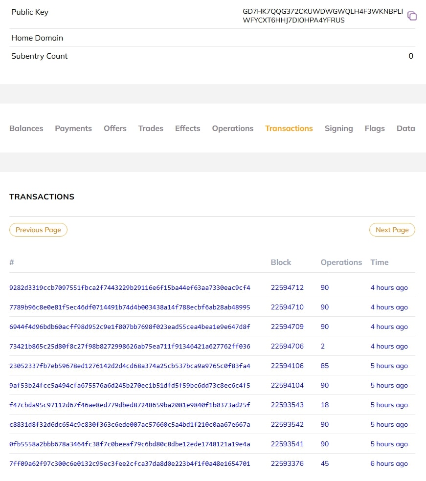Image resolution: width=426 pixels, height=481 pixels.
Task: Switch to the Payments tab
Action: click(x=73, y=128)
